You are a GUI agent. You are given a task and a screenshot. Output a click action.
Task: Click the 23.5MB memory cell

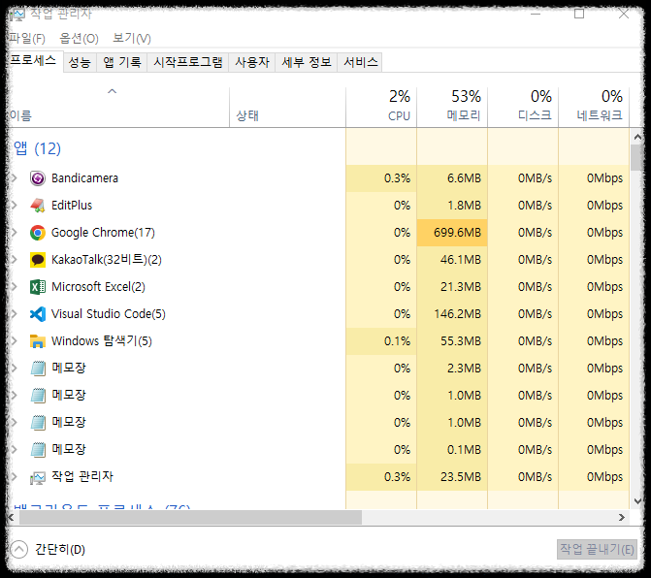pos(452,477)
